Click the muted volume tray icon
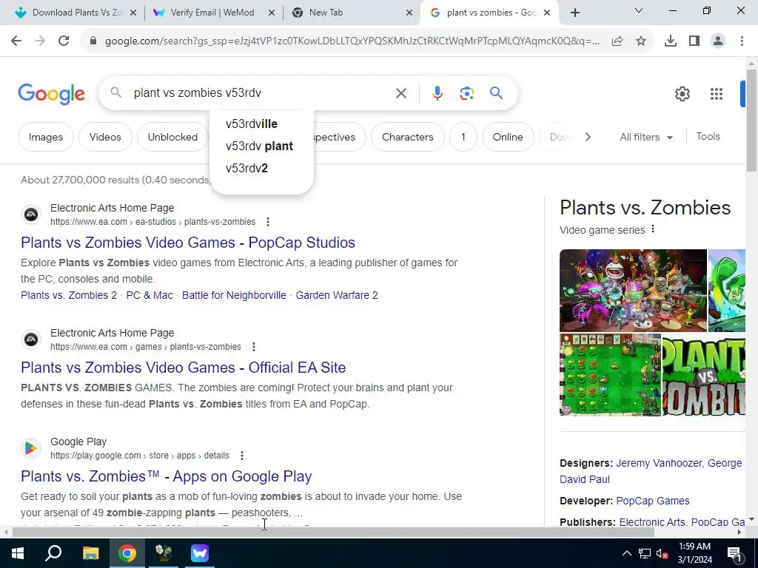Screen dimensions: 758x568 click(663, 553)
